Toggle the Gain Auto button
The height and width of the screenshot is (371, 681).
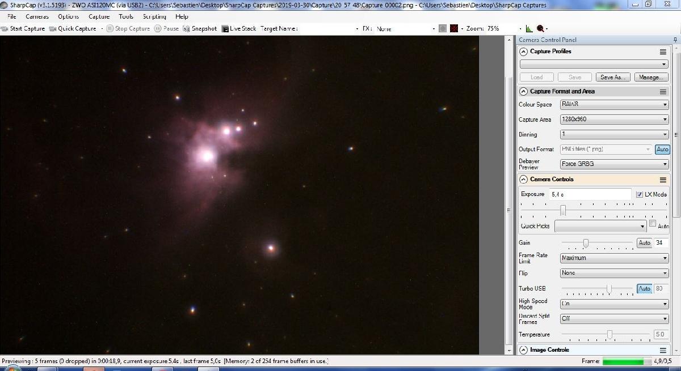[x=644, y=243]
